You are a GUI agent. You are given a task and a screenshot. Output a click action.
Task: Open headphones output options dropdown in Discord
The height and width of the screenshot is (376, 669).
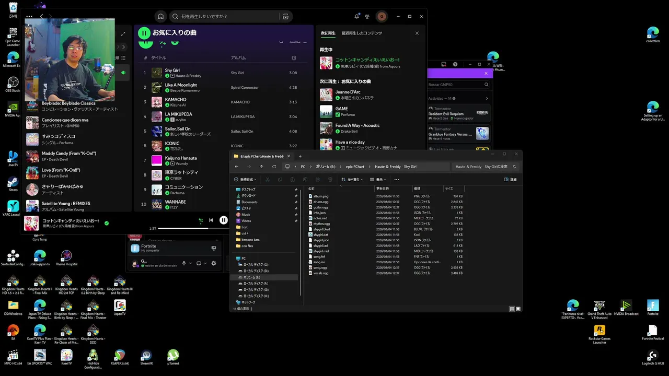pos(205,263)
